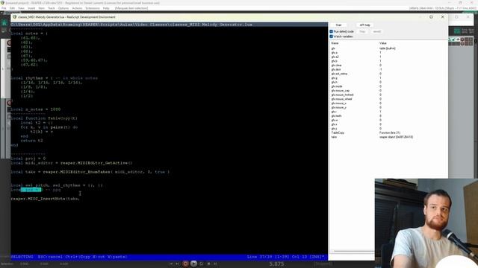Open the Actions menu in REAPER
Screen dimensions: 478x268
(x=77, y=8)
